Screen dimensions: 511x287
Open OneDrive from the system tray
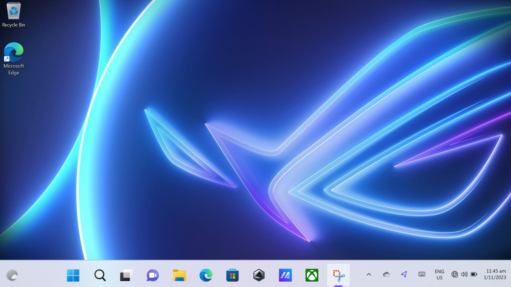tap(387, 275)
